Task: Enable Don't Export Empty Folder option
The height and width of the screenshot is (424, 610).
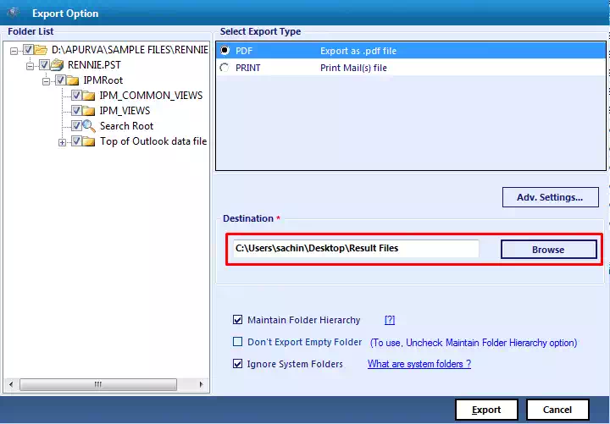Action: (x=237, y=342)
